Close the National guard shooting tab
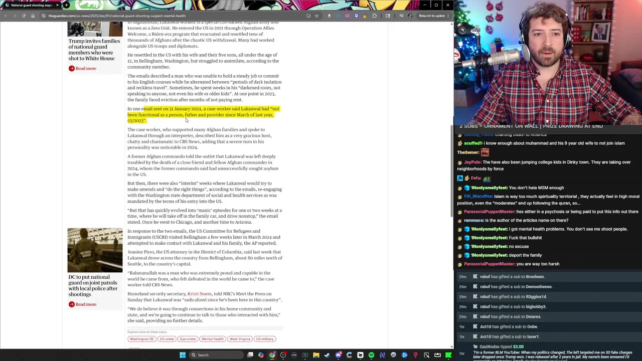 [57, 5]
